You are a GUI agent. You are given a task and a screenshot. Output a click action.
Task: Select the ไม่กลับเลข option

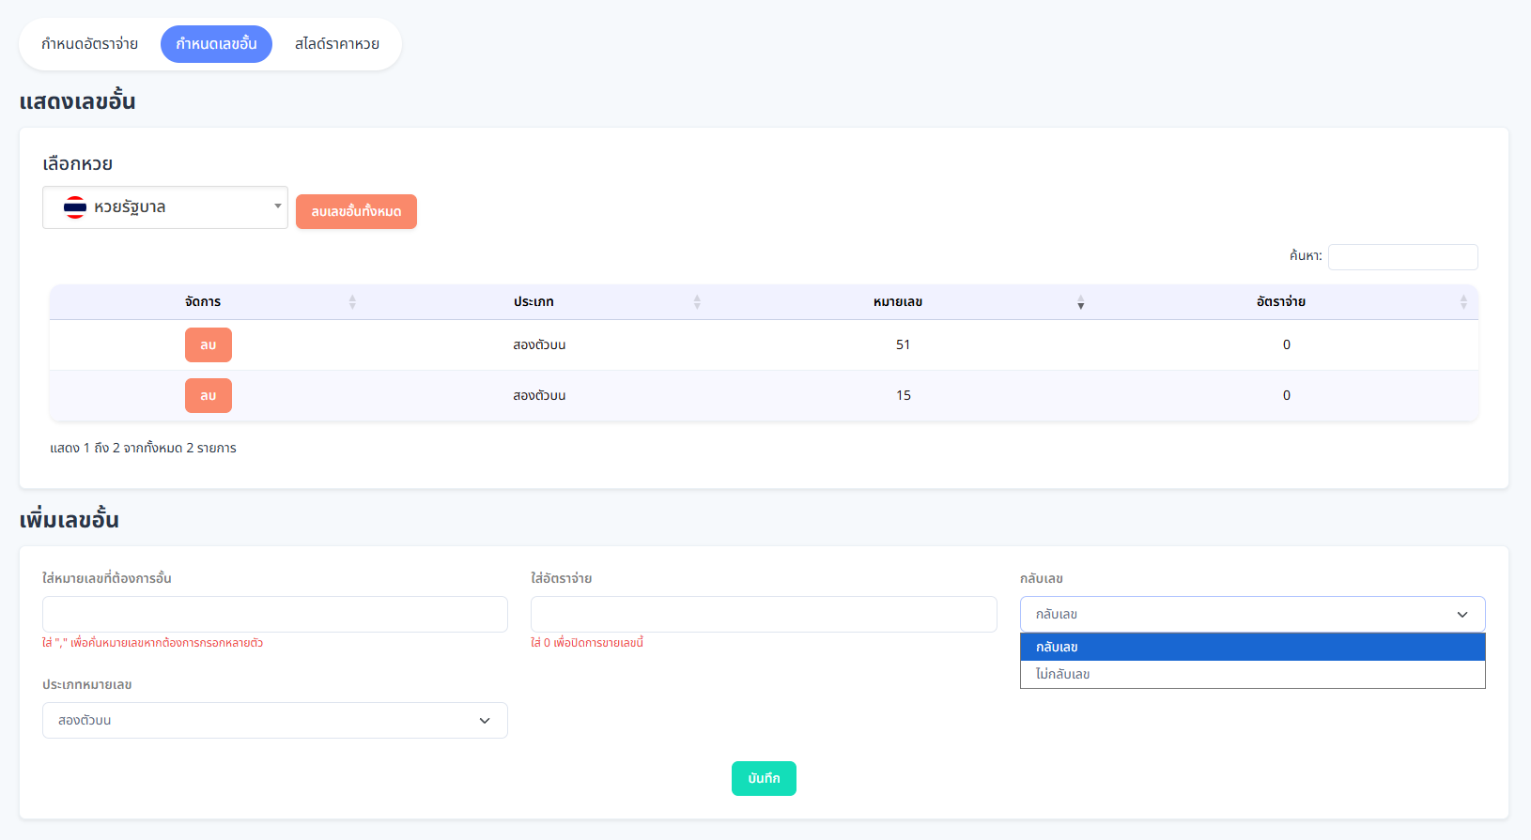[1251, 675]
